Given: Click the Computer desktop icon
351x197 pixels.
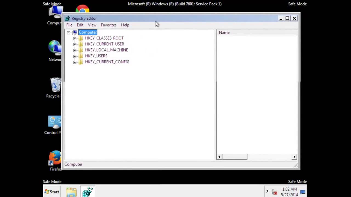Looking at the screenshot, I should [x=55, y=15].
